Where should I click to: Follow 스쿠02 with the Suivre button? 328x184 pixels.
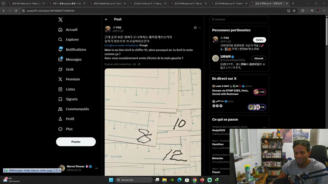[260, 40]
